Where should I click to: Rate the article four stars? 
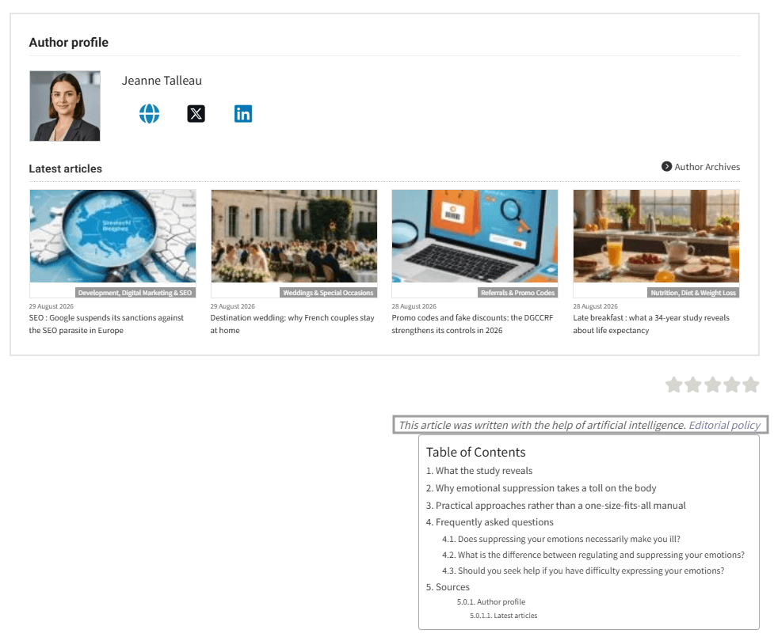(731, 385)
